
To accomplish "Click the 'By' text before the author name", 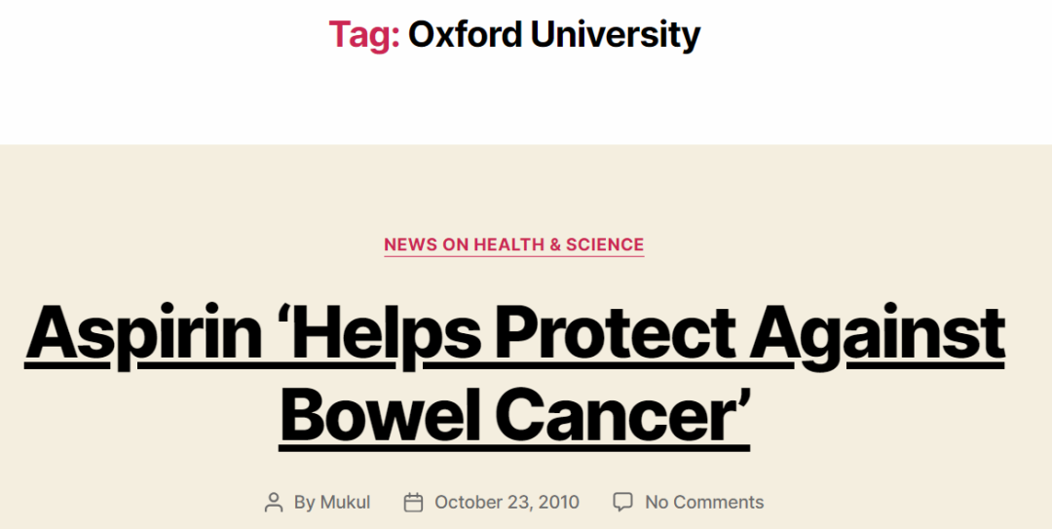I will click(305, 503).
